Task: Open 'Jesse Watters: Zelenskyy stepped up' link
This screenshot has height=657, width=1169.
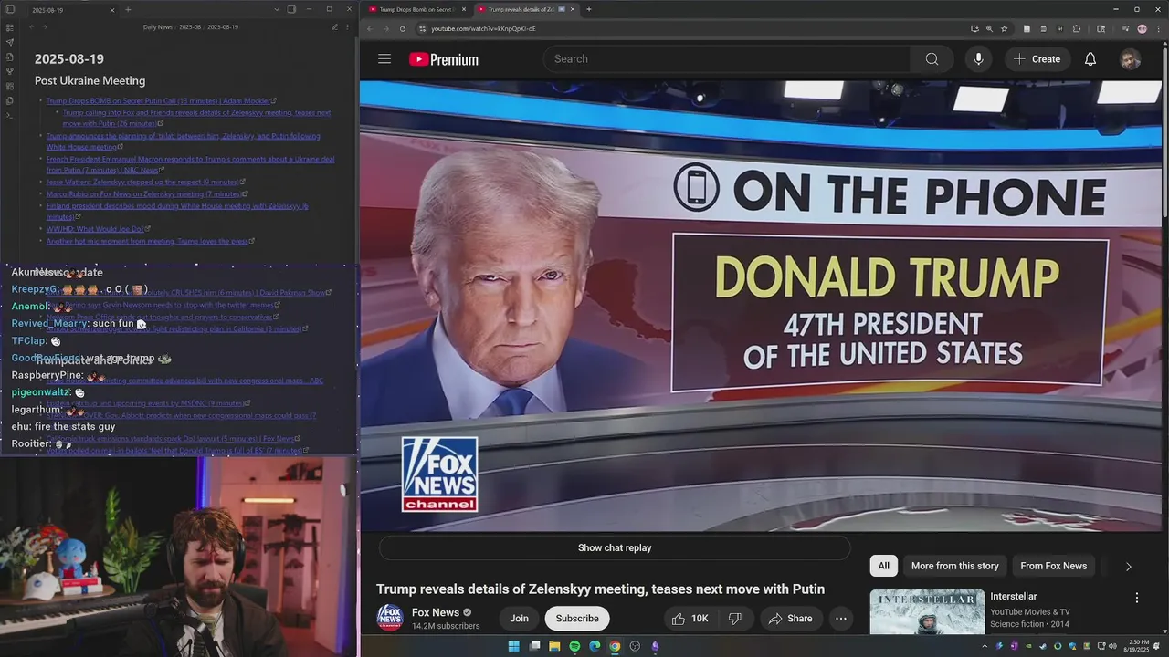Action: click(145, 182)
